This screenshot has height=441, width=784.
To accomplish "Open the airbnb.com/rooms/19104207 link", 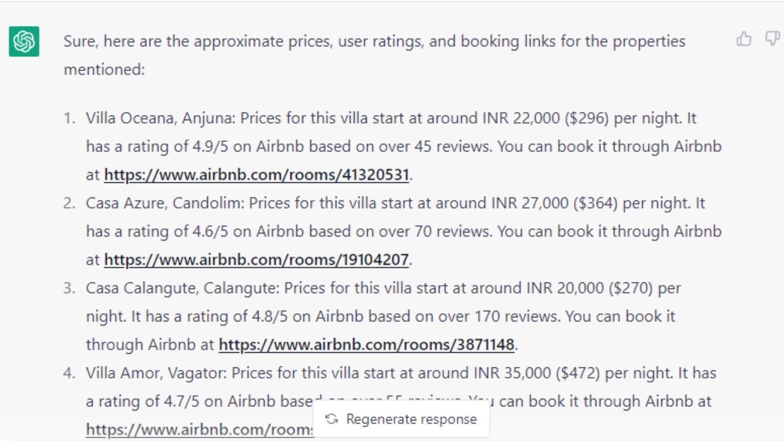I will [256, 260].
